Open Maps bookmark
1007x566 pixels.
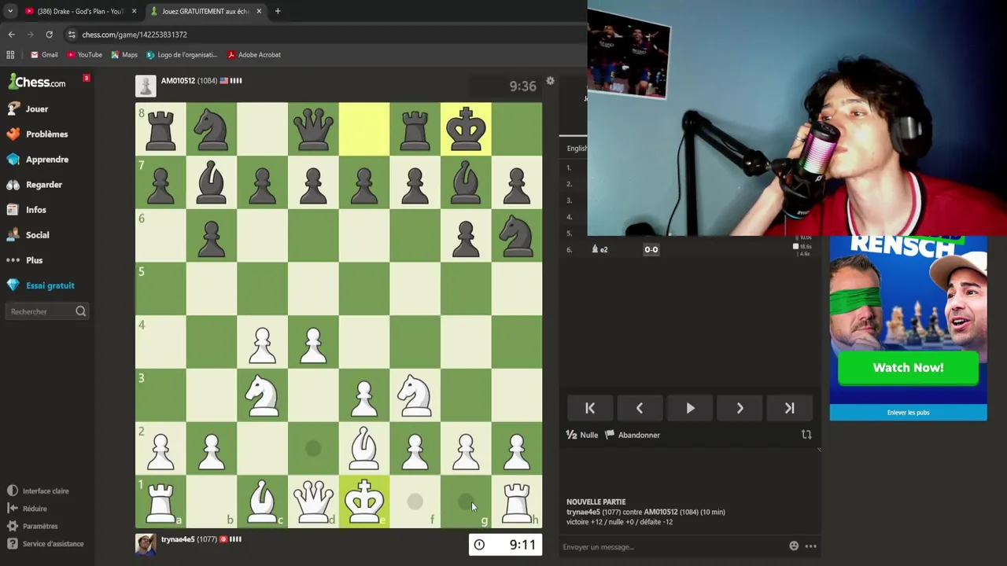tap(124, 54)
